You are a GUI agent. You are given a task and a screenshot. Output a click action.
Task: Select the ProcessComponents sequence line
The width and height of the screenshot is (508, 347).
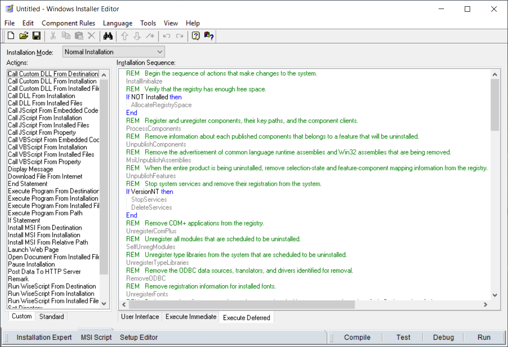pos(154,128)
